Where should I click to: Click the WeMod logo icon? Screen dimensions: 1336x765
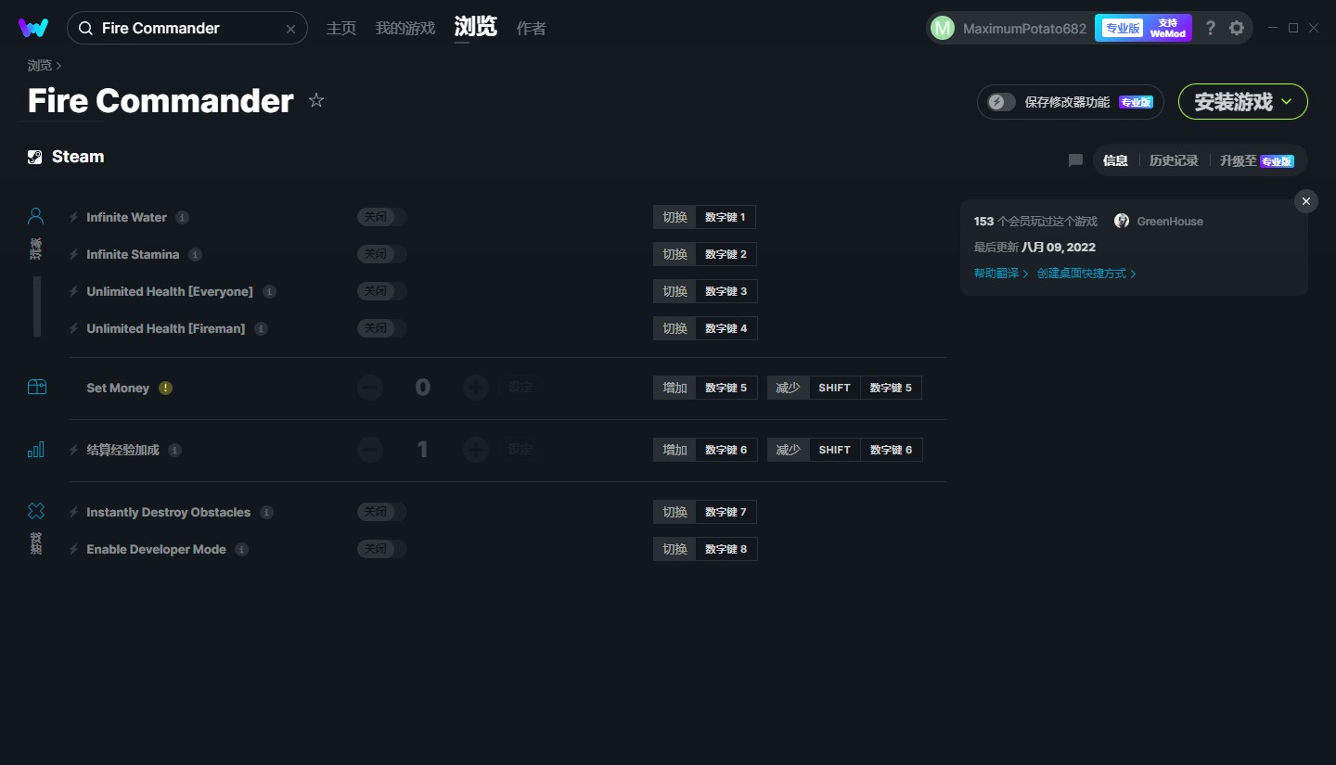coord(33,28)
